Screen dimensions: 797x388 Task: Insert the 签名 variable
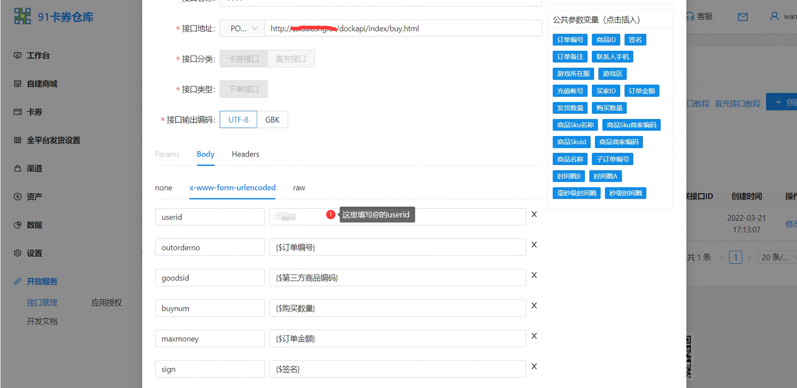(x=635, y=40)
